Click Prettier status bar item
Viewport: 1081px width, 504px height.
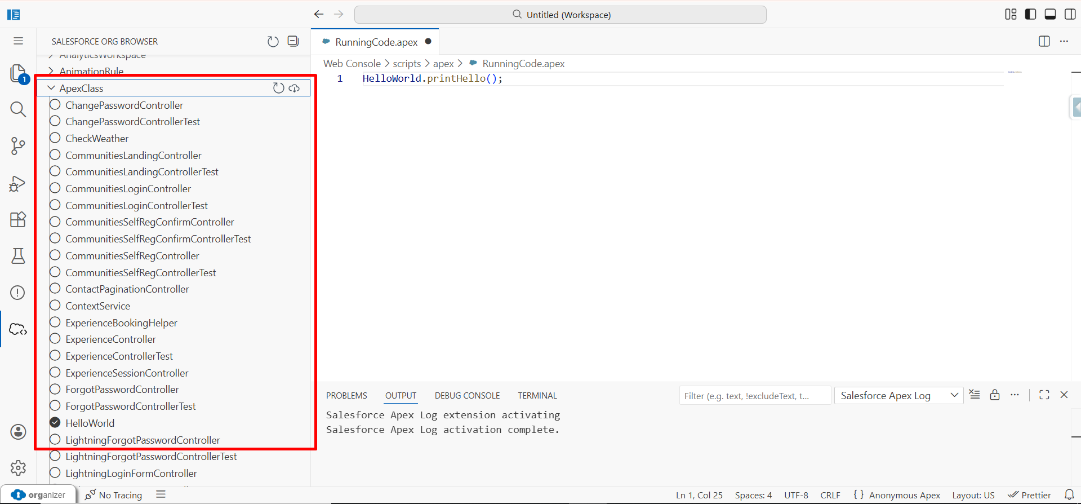click(1029, 495)
